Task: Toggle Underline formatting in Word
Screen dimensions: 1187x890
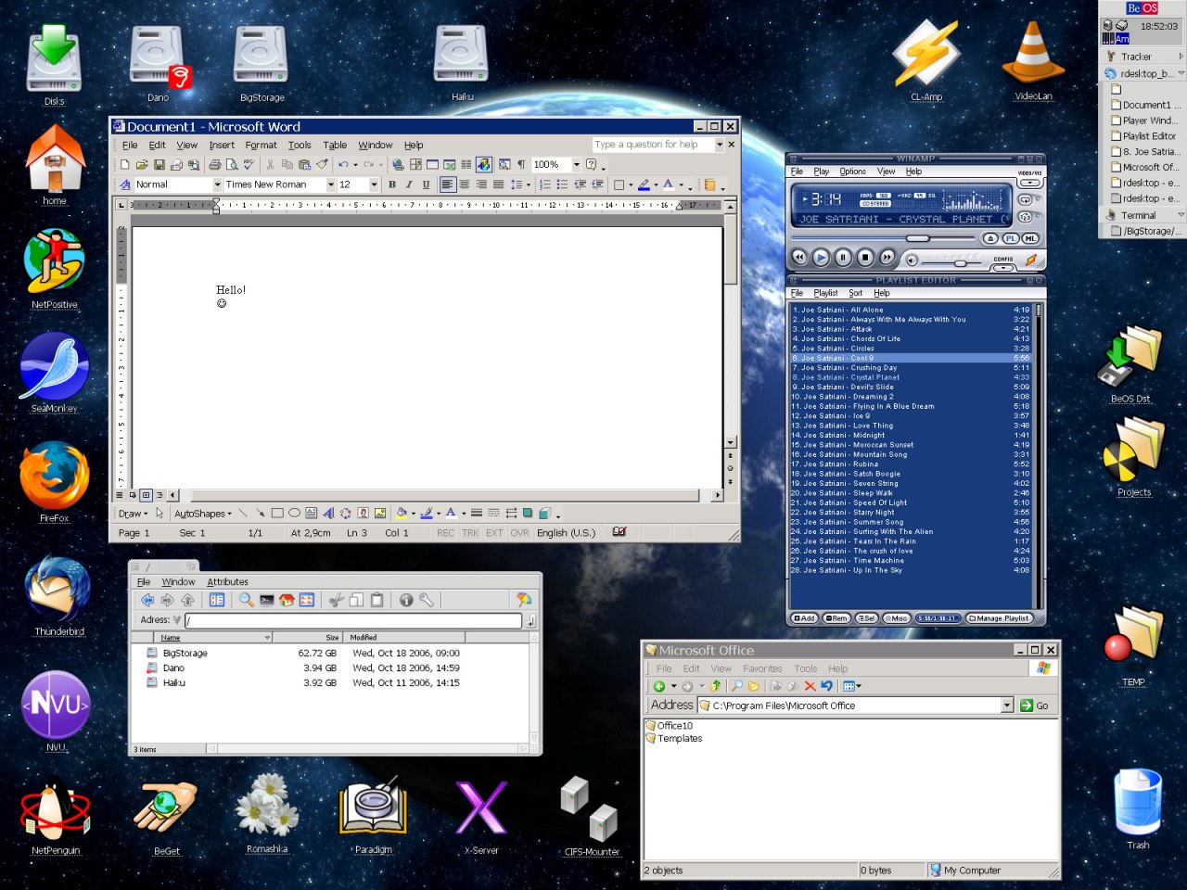Action: 426,184
